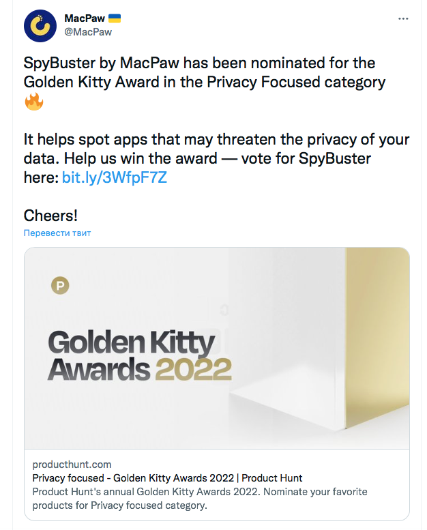Image resolution: width=427 pixels, height=530 pixels.
Task: Follow the bit.ly/3WfpF7Z voting link
Action: click(115, 179)
